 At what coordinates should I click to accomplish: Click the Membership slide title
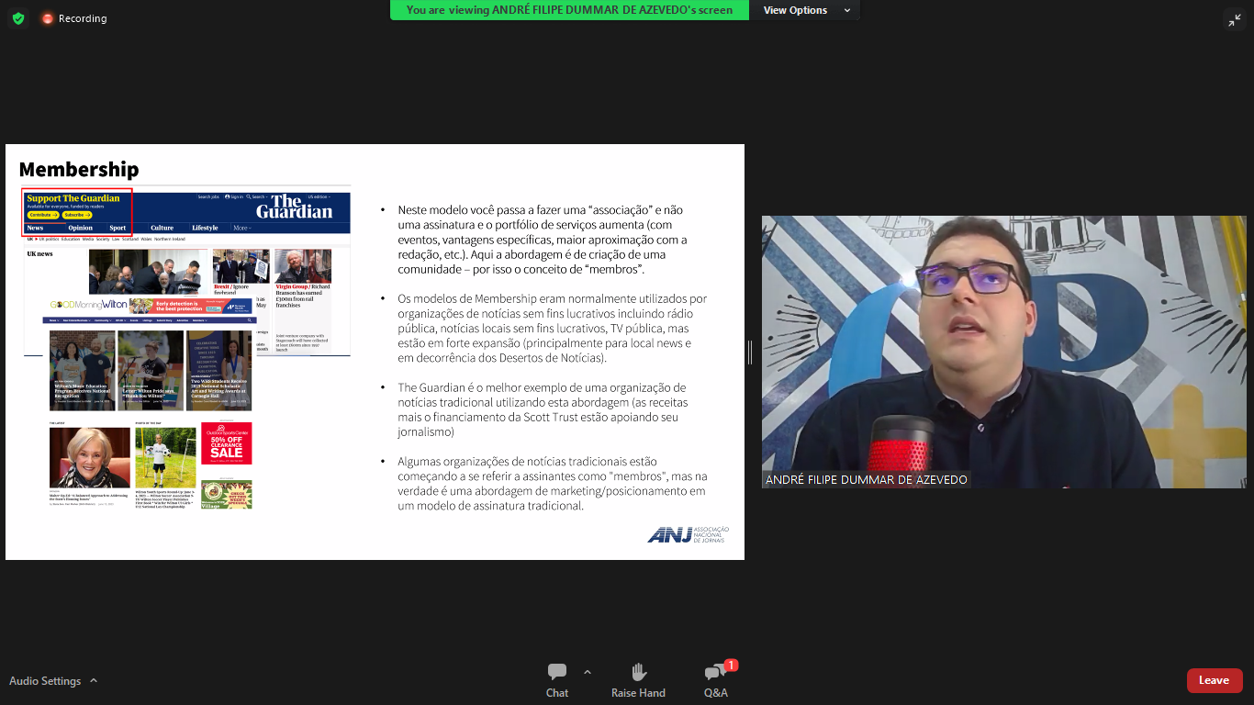[x=79, y=170]
